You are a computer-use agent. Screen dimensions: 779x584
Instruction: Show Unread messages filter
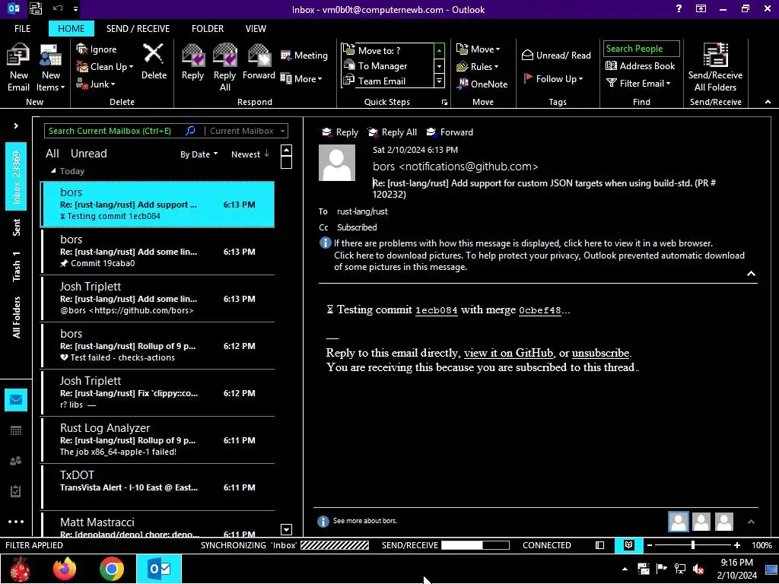pyautogui.click(x=88, y=154)
